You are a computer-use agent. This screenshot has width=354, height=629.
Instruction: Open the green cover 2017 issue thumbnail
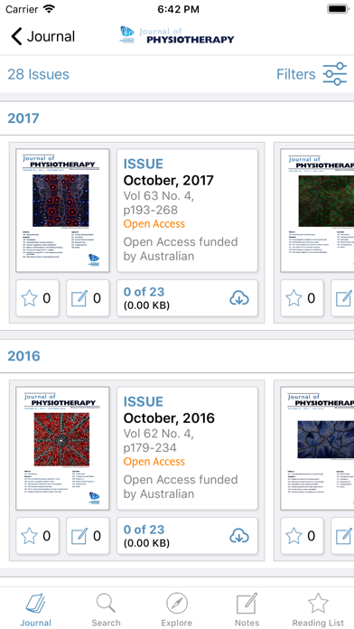coord(317,211)
